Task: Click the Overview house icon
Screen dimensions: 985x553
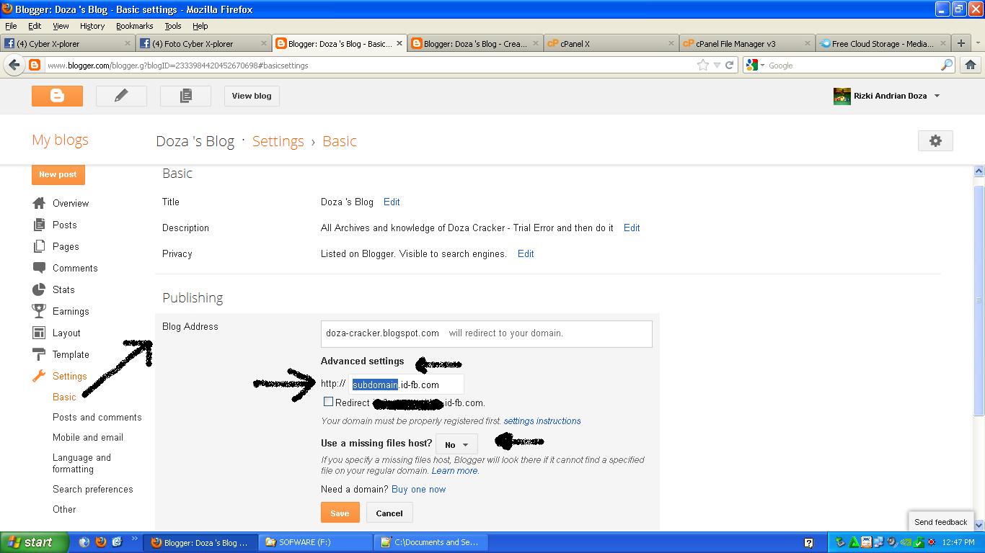Action: 39,203
